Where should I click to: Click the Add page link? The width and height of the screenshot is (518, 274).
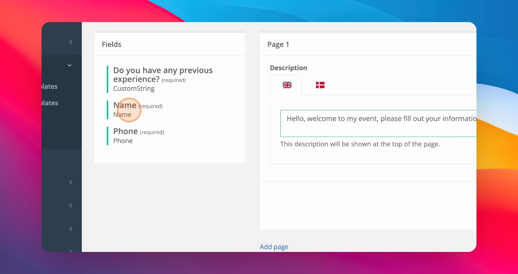click(274, 247)
